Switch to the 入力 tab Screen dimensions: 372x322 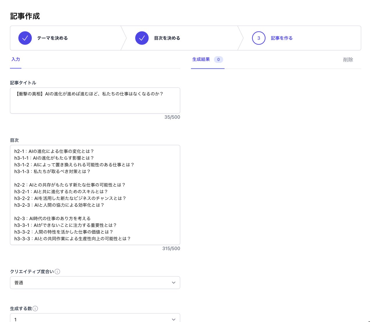pos(16,59)
